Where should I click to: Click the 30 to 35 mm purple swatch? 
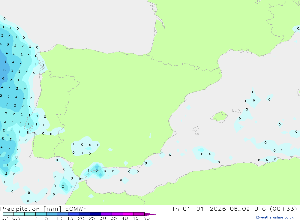(106, 214)
